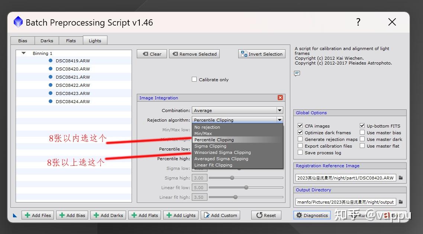The width and height of the screenshot is (423, 234).
Task: Toggle Optimize dark frames checkbox
Action: tap(300, 132)
